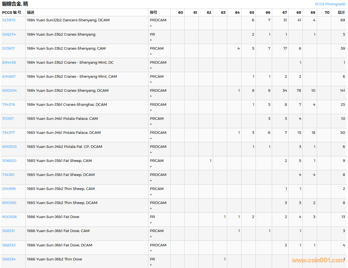Select PCGS number 734377 link
348x268 pixels.
[x=8, y=132]
